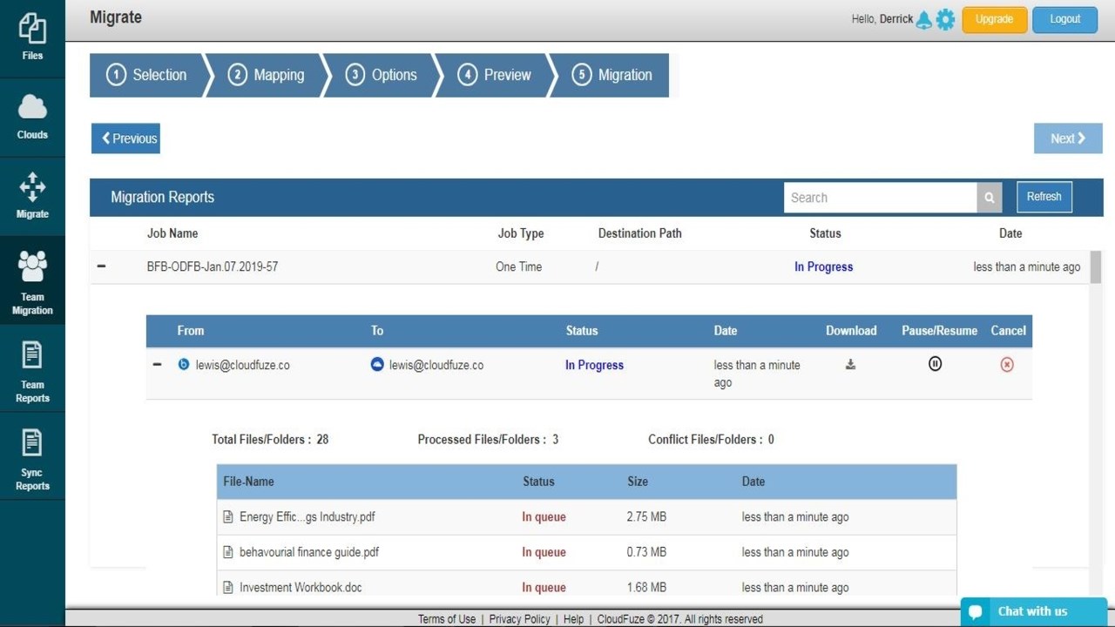
Task: Click Processed Files/Folders : 3 text
Action: pos(488,439)
